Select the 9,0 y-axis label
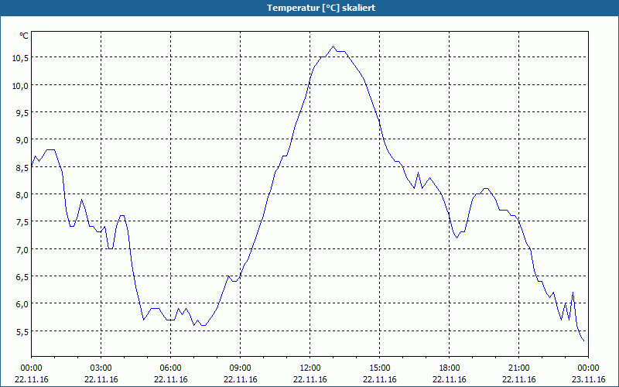Viewport: 619px width, 387px height. pyautogui.click(x=22, y=140)
